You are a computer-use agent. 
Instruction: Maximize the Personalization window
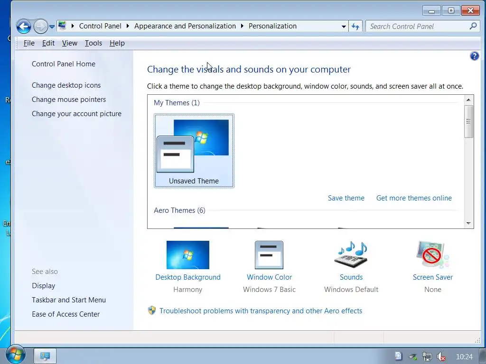click(451, 11)
